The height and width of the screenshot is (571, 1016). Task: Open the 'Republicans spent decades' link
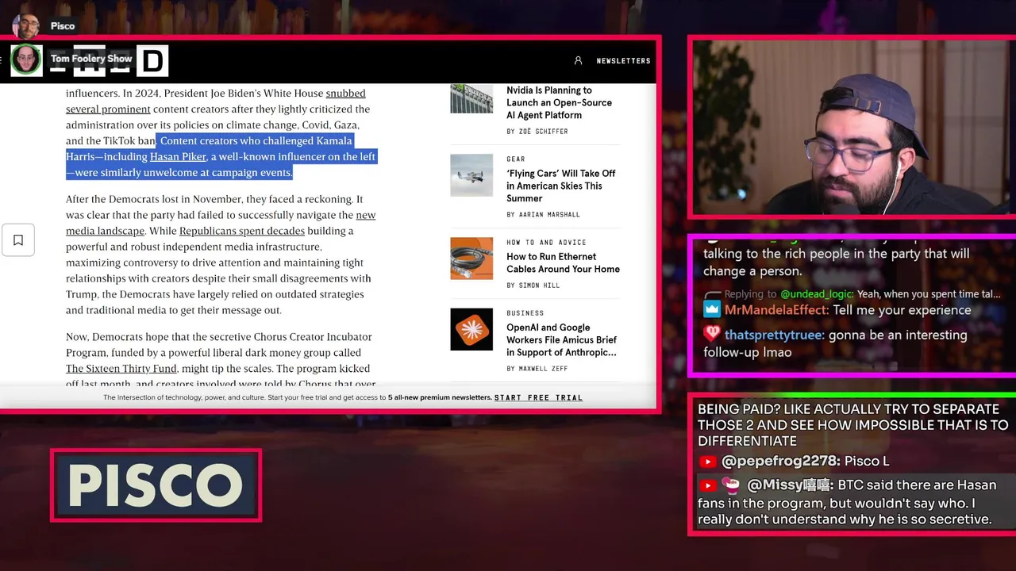coord(242,231)
